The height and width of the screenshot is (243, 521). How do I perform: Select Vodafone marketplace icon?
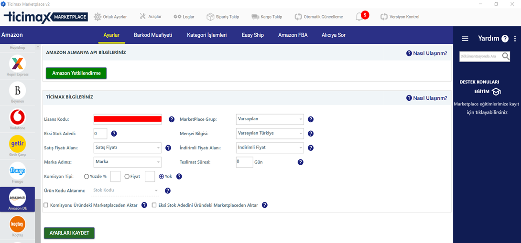point(18,117)
